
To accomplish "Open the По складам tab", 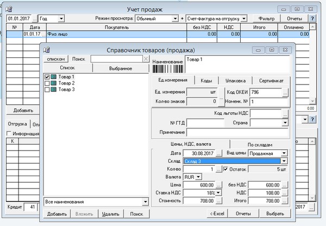I will click(260, 144).
